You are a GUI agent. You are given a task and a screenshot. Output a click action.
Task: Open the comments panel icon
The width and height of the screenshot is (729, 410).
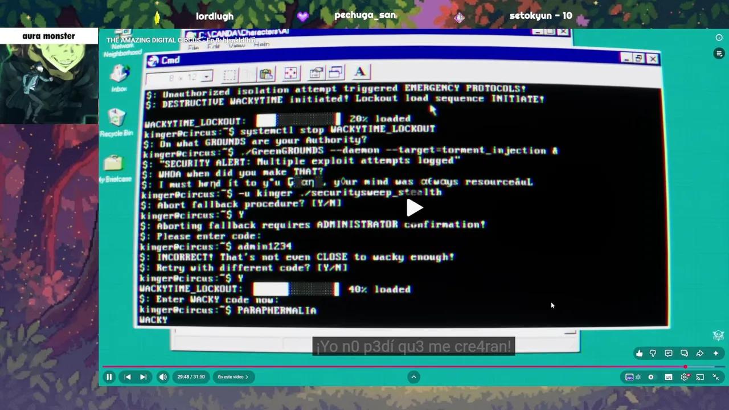pyautogui.click(x=669, y=354)
